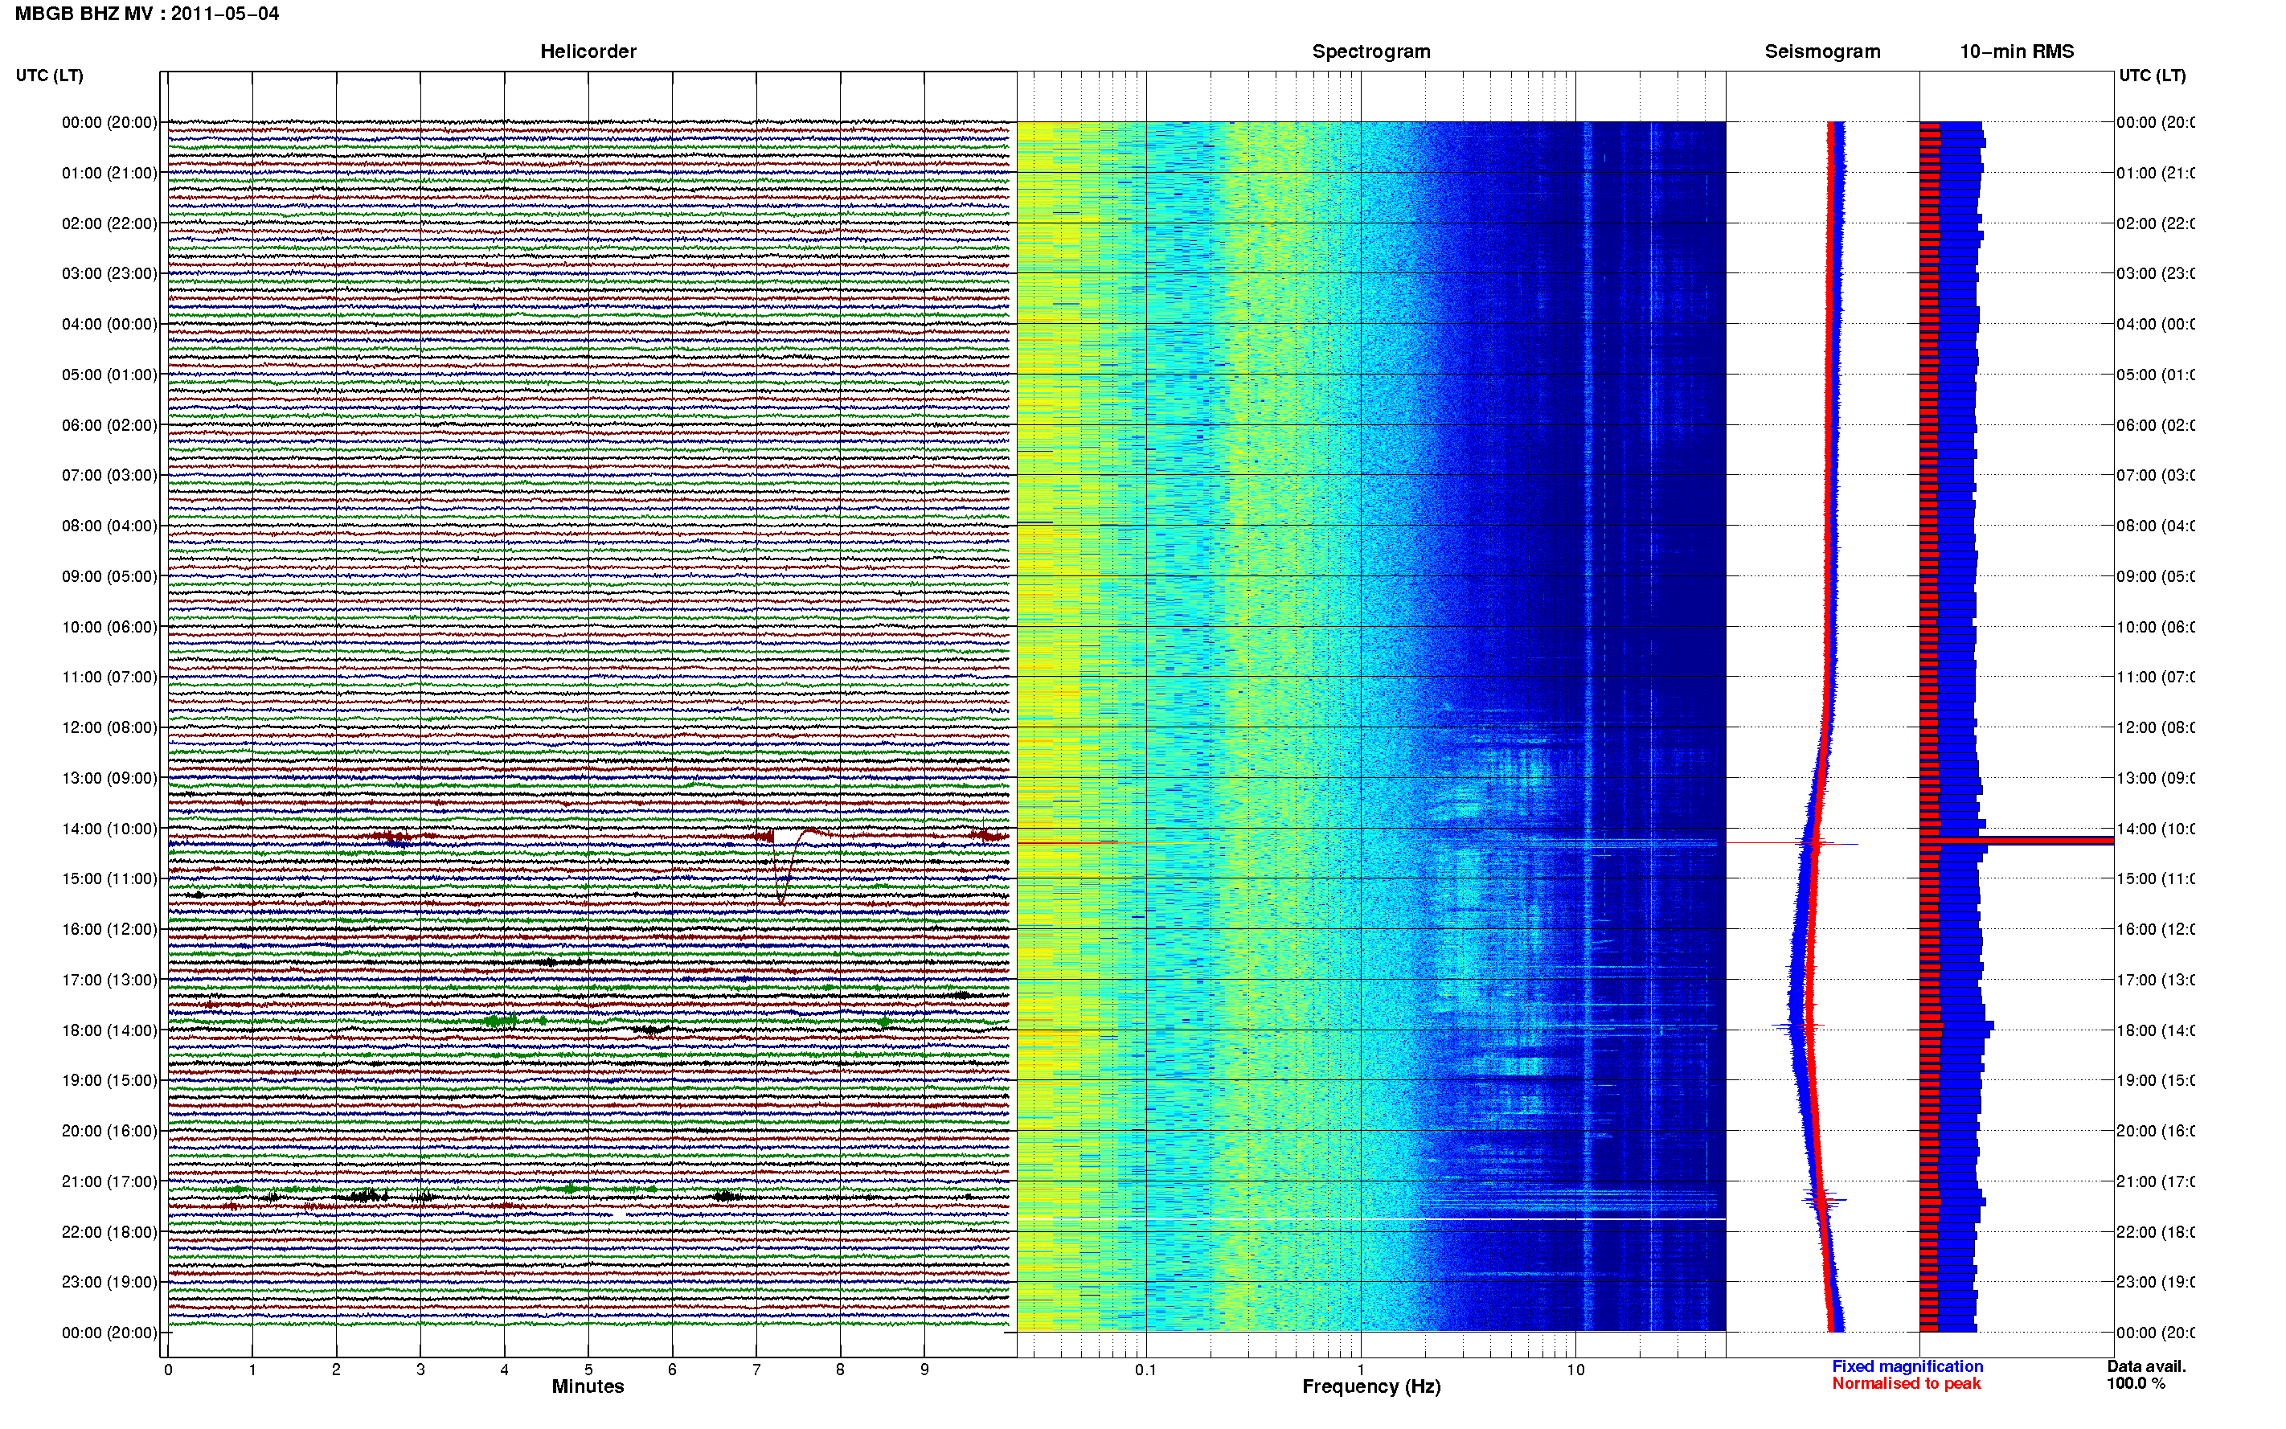Click the left 'UTC (LT)' axis header
The width and height of the screenshot is (2286, 1429).
49,76
